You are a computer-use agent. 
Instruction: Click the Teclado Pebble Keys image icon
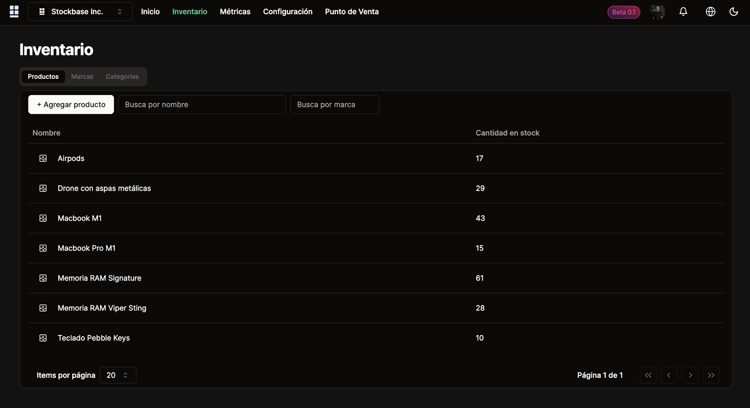[43, 338]
